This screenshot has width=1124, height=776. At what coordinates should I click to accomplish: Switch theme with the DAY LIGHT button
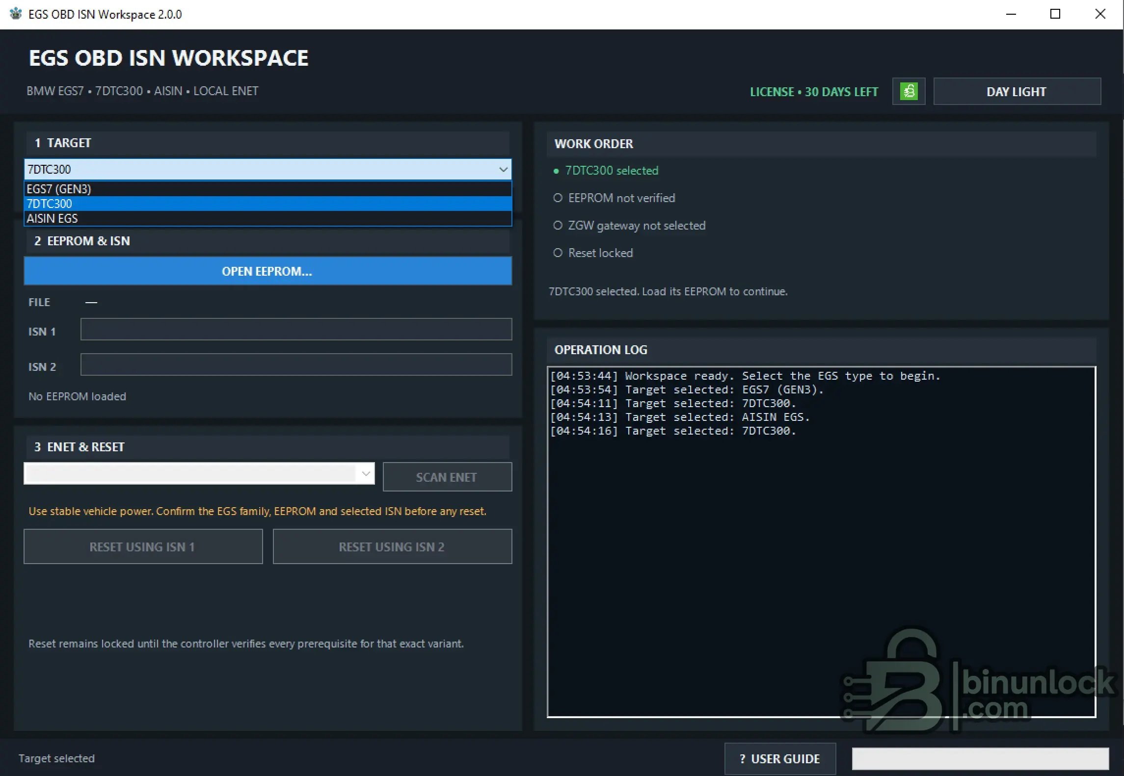pyautogui.click(x=1017, y=91)
